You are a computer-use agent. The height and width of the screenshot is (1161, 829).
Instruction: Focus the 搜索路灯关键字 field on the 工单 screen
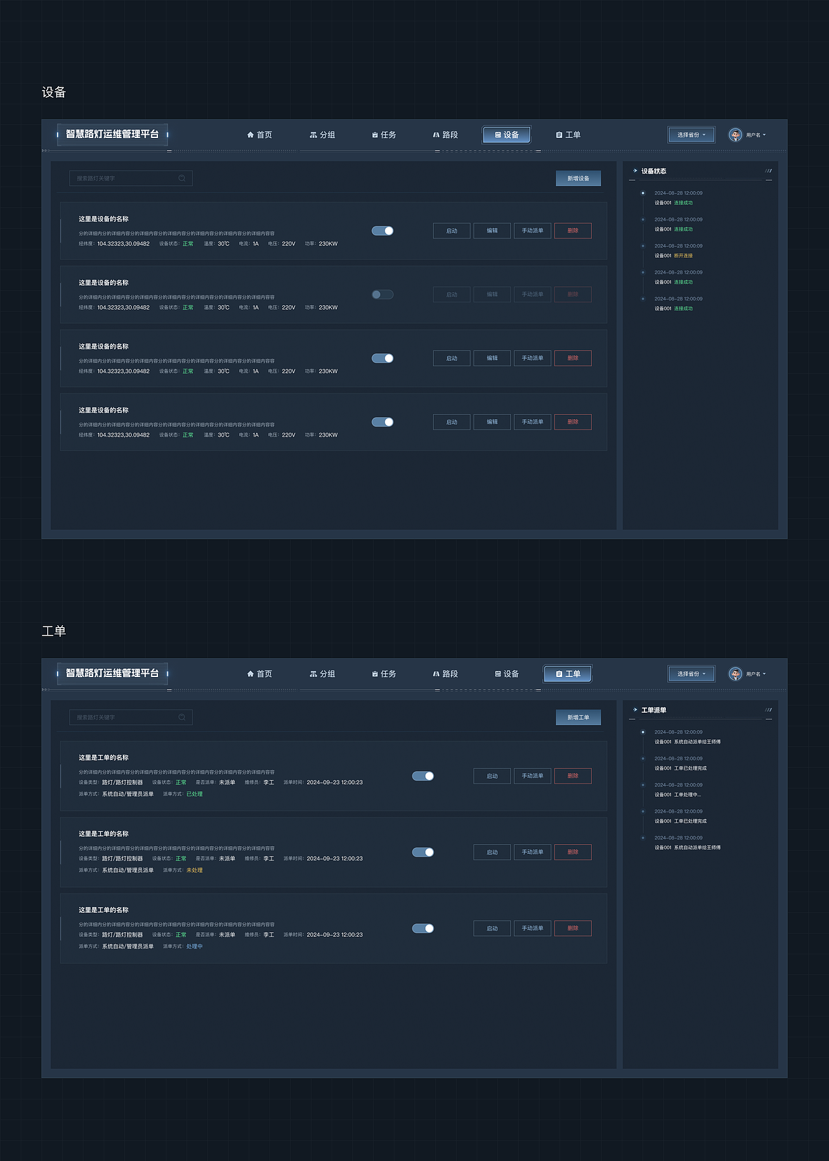point(131,717)
